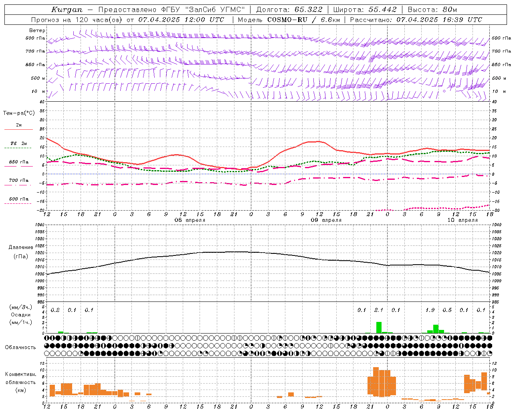Click the Ветер panel label

click(x=37, y=30)
